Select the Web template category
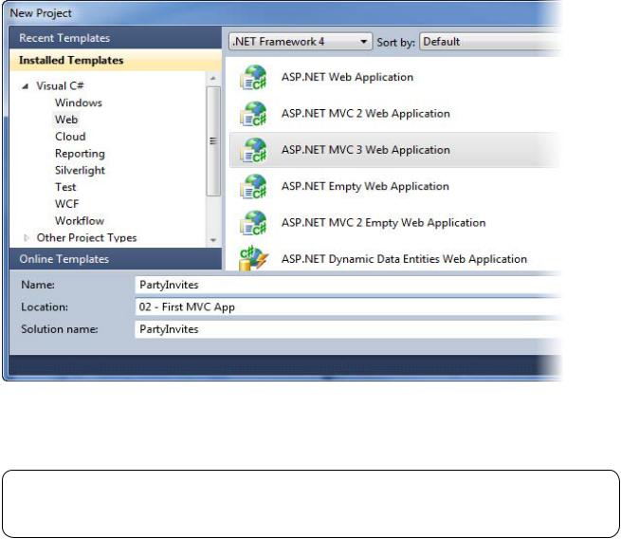 [66, 120]
